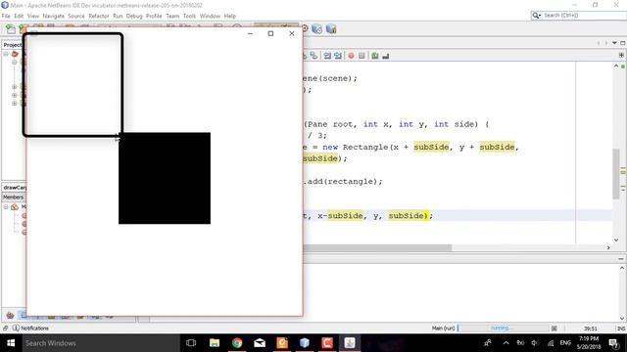
Task: Open Task View from the taskbar
Action: (x=191, y=343)
